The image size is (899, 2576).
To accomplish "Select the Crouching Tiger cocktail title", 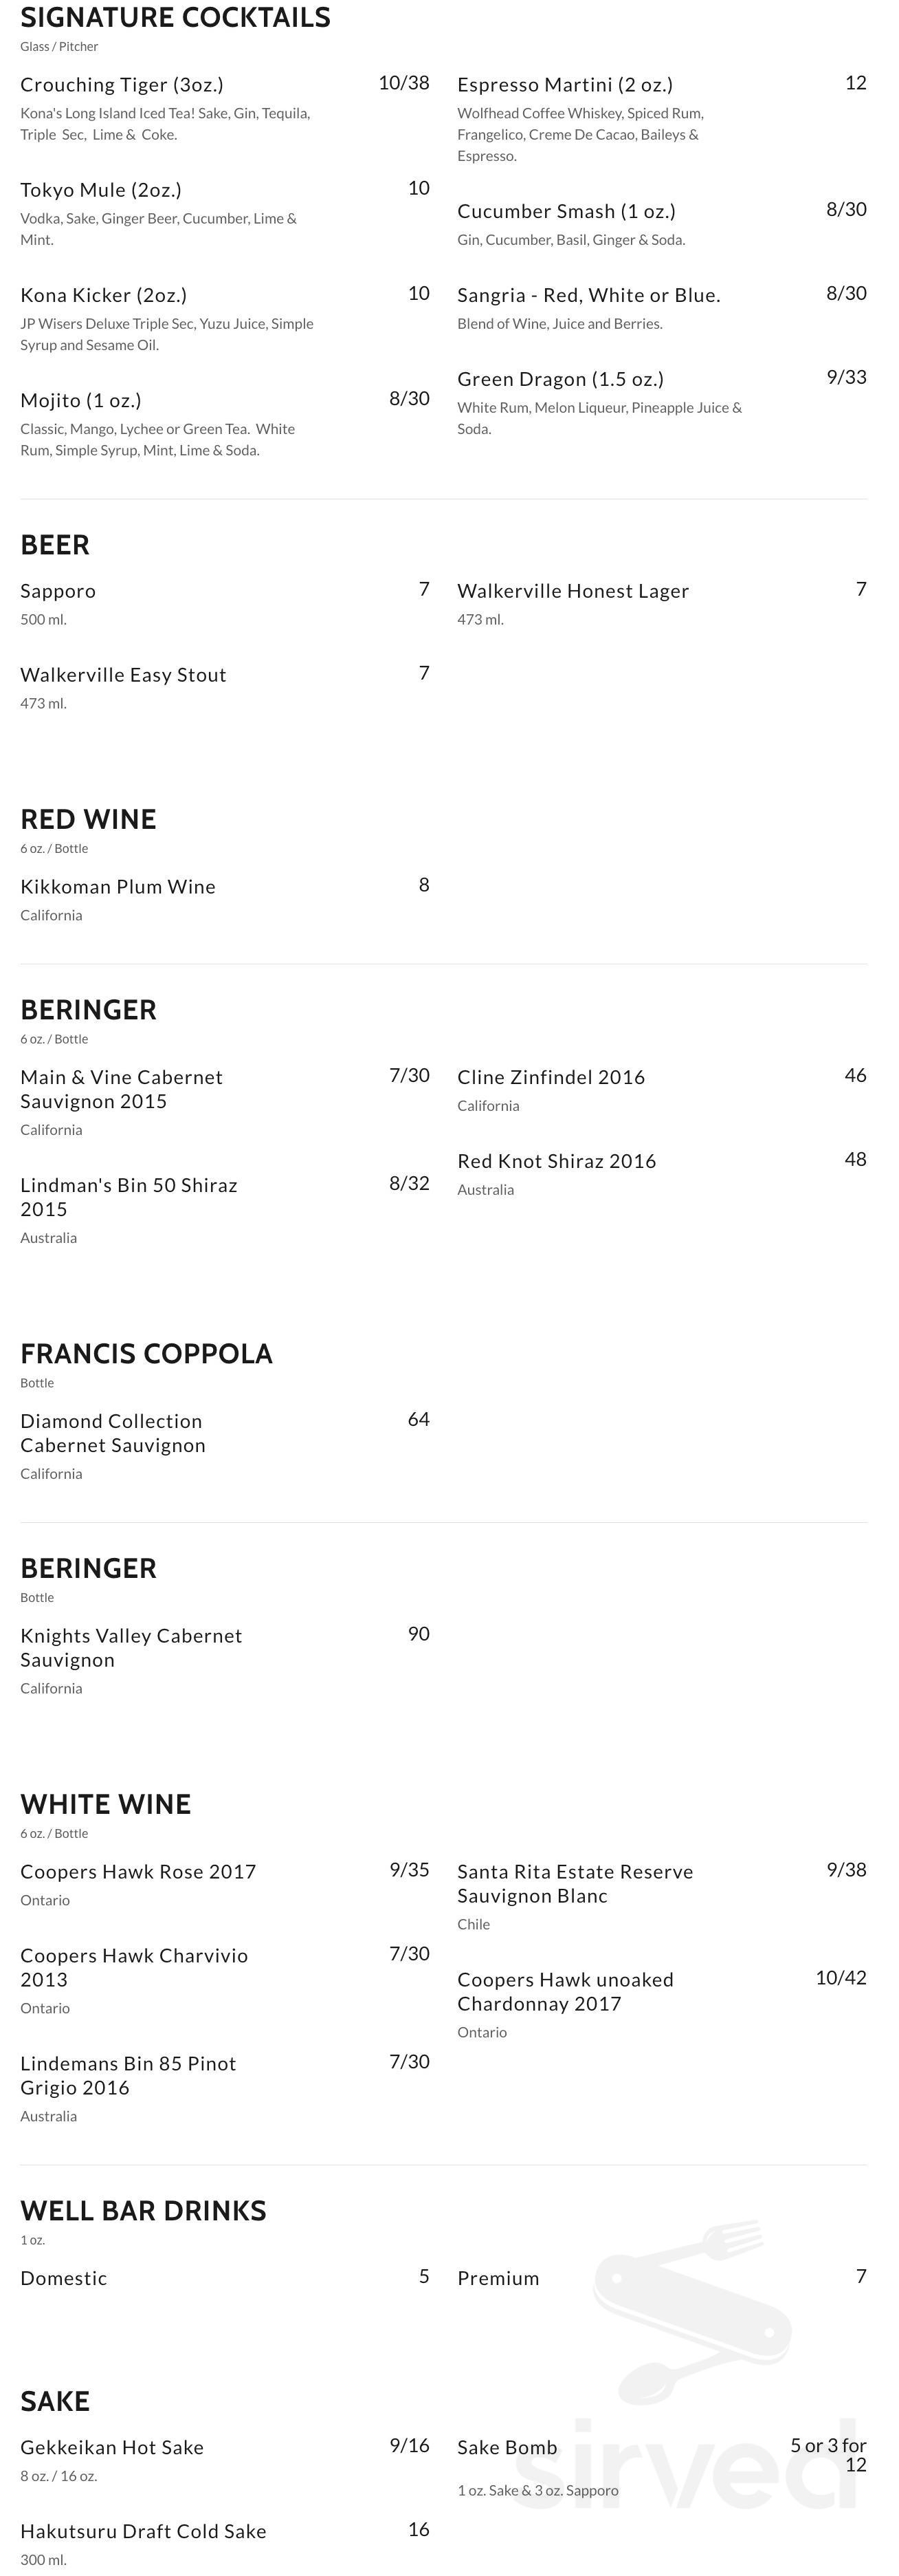I will (122, 85).
